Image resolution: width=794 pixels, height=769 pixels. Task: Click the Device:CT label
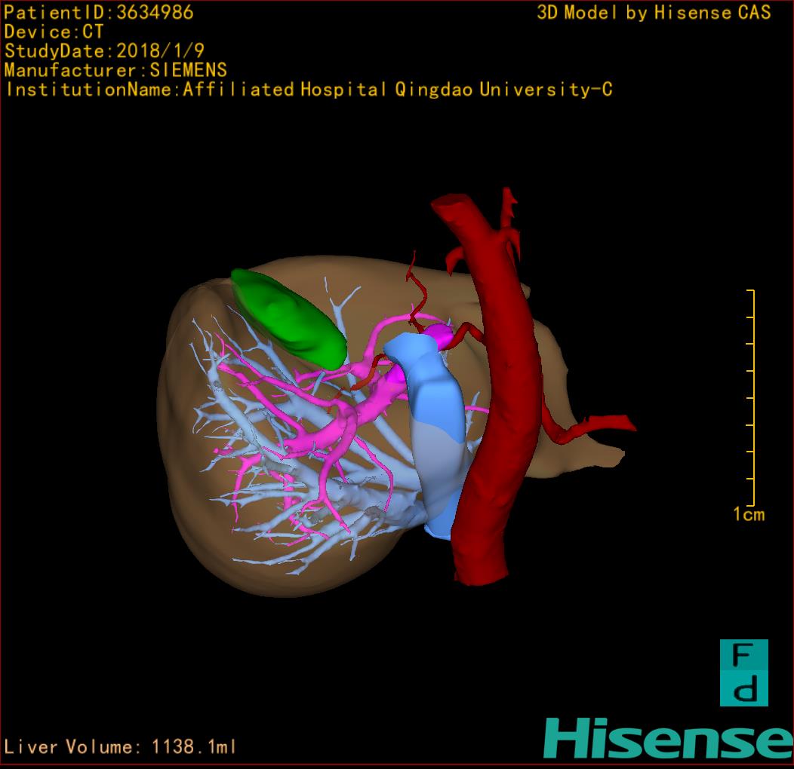click(x=54, y=32)
